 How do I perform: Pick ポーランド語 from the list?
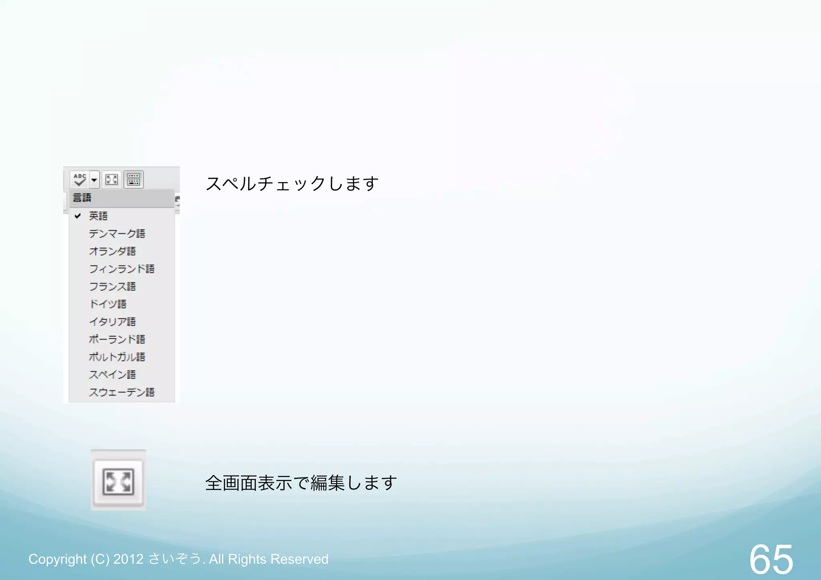coord(122,340)
